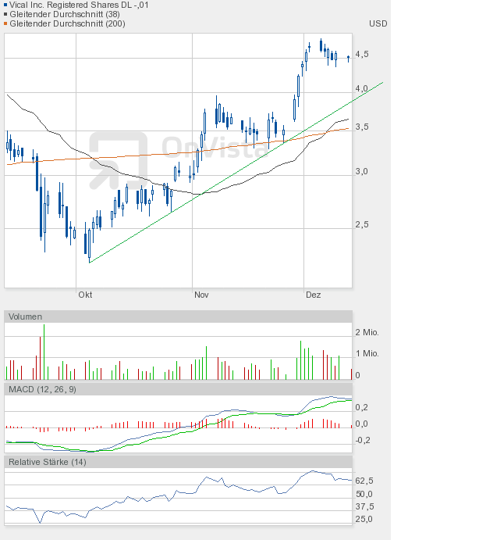This screenshot has width=479, height=540.
Task: Click the Relative Stärke (14) panel header
Action: click(178, 462)
